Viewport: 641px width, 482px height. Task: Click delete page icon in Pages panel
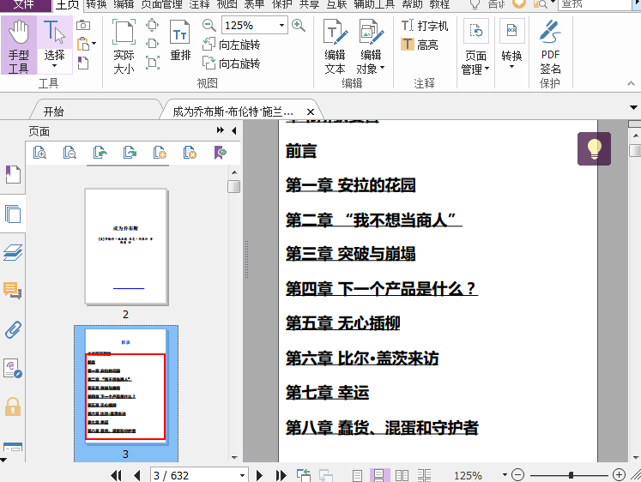click(190, 153)
